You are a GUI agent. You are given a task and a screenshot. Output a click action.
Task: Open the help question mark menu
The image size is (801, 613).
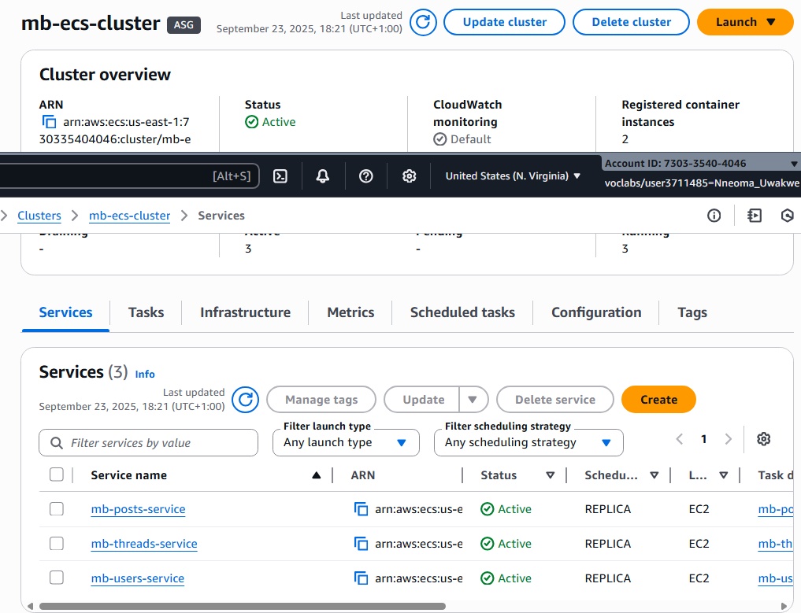[x=365, y=176]
